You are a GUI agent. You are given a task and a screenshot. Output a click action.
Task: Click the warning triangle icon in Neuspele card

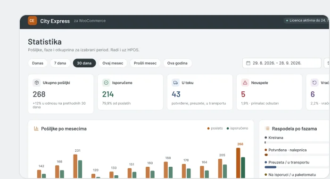click(245, 82)
